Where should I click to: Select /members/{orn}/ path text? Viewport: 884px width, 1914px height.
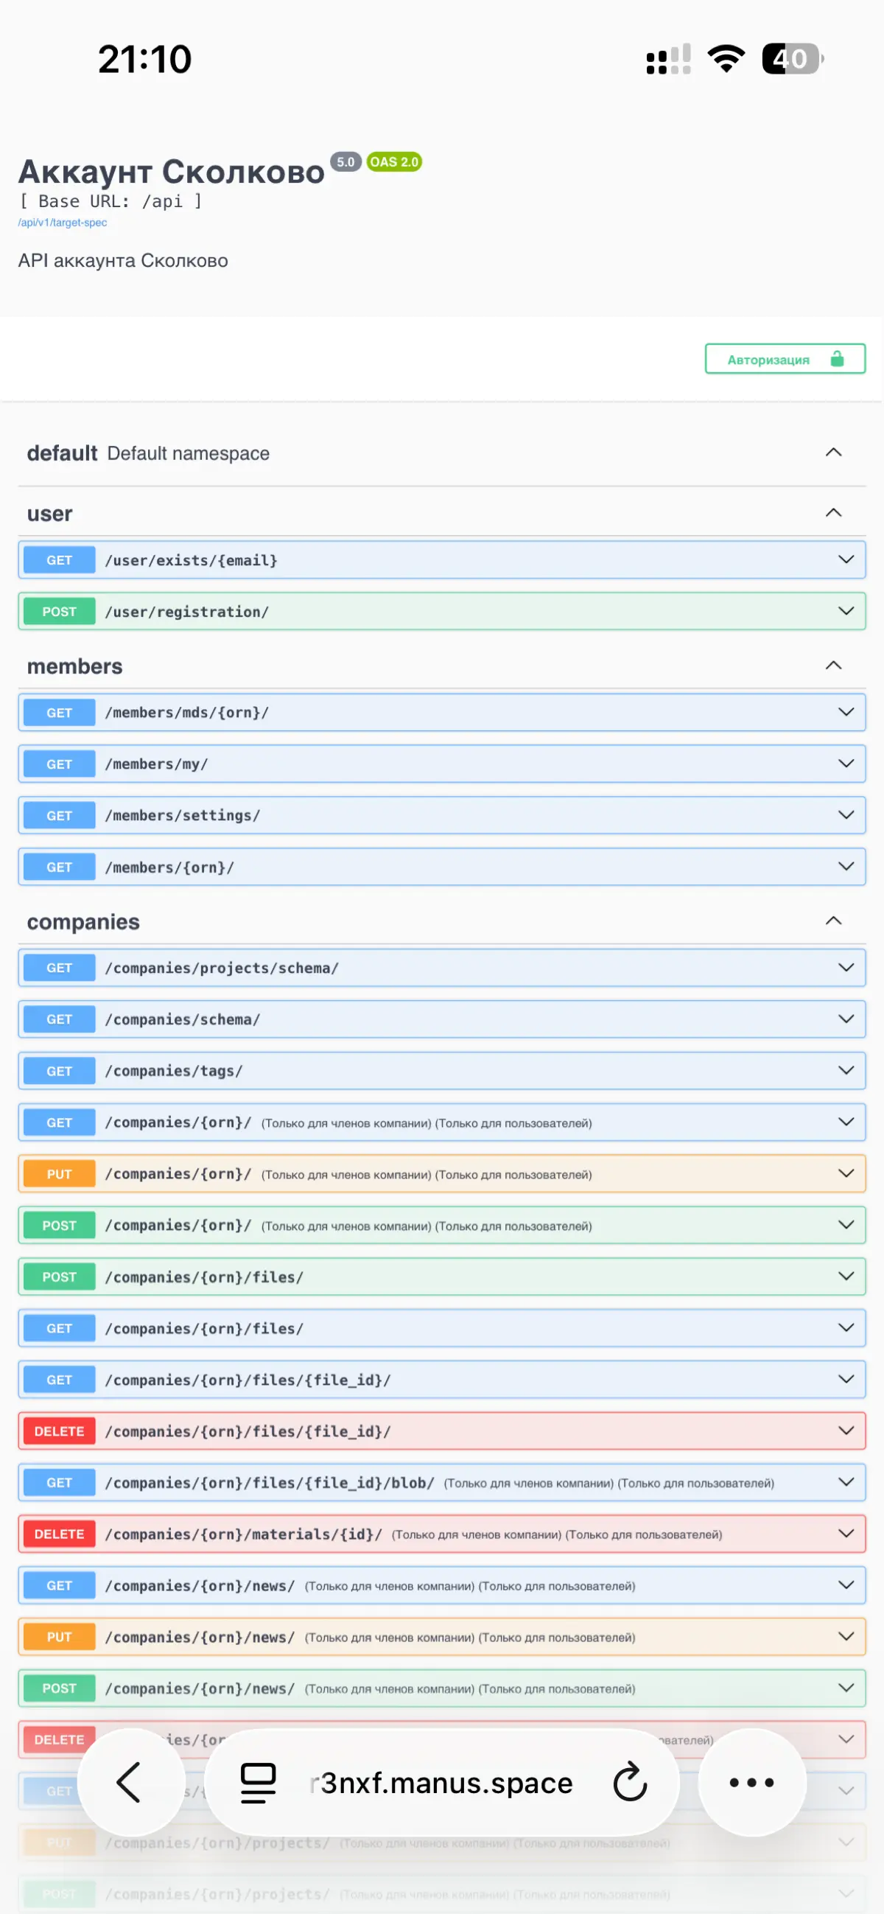click(169, 867)
